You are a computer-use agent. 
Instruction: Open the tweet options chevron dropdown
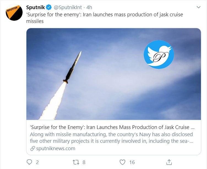coord(198,7)
